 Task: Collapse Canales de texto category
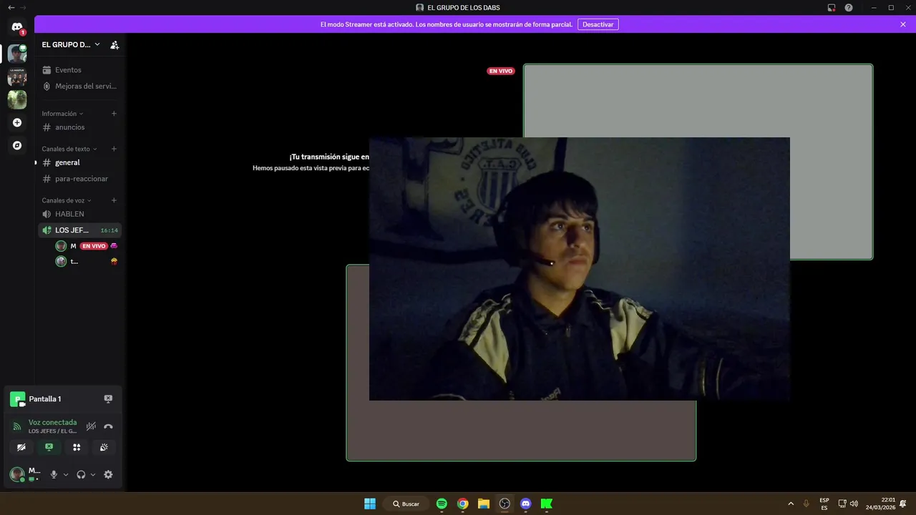point(69,149)
